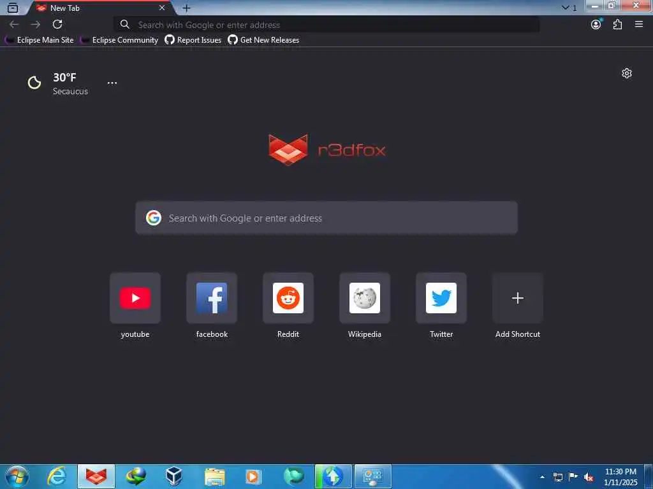Screen dimensions: 653x489
Task: Go forward with the forward arrow
Action: click(x=36, y=25)
